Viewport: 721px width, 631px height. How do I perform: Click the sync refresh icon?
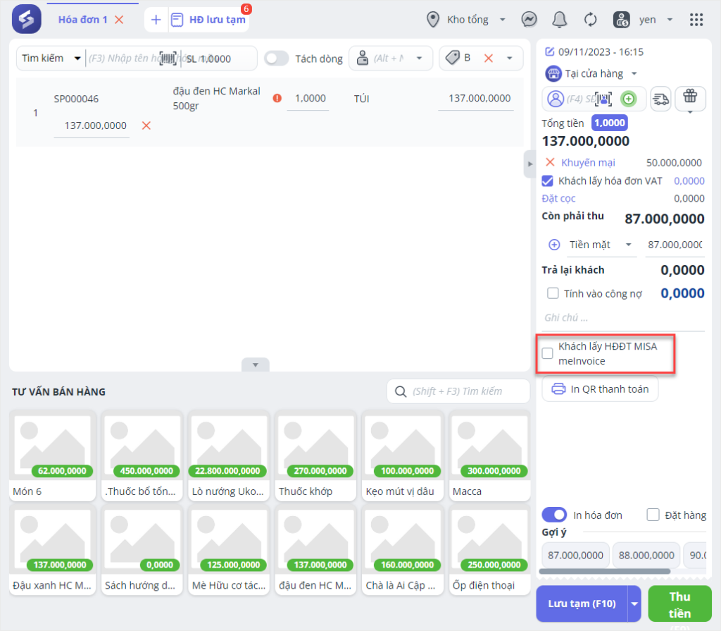[x=591, y=20]
